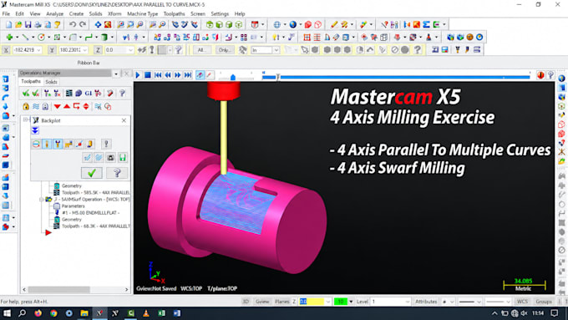
Task: Play the backplot
Action: (138, 75)
